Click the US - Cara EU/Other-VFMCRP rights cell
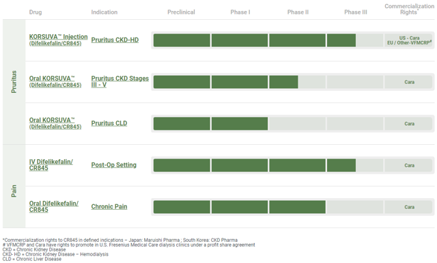Viewport: 437px width, 263px height. pyautogui.click(x=408, y=40)
